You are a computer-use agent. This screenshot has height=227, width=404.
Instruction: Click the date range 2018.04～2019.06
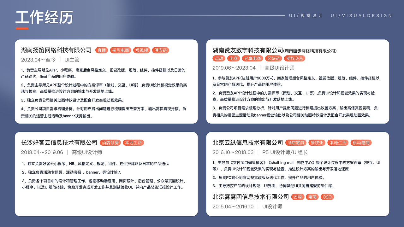click(x=42, y=152)
